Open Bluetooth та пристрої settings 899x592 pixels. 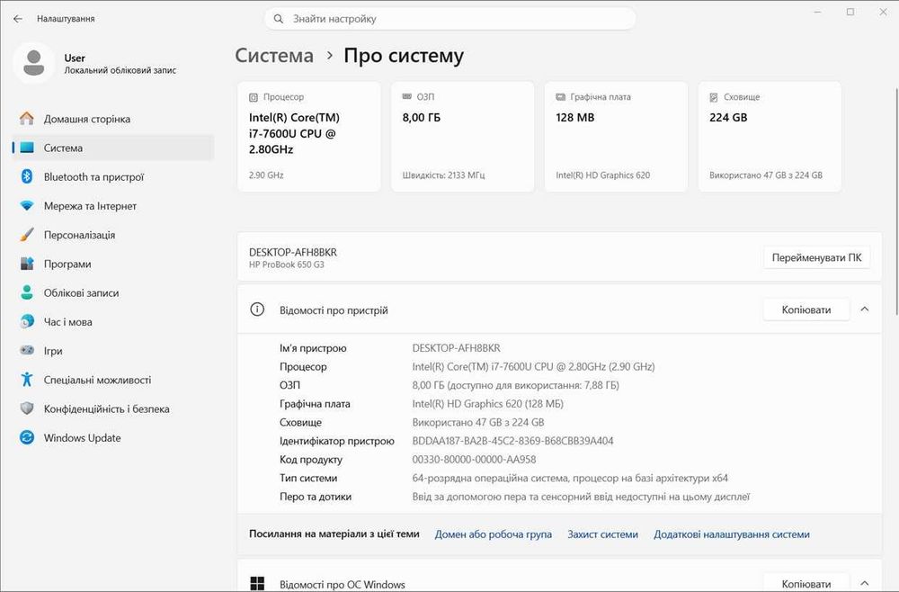[x=113, y=176]
